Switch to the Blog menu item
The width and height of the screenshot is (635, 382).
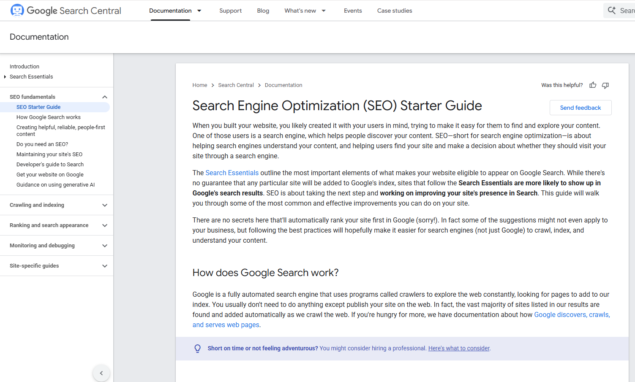click(x=263, y=11)
